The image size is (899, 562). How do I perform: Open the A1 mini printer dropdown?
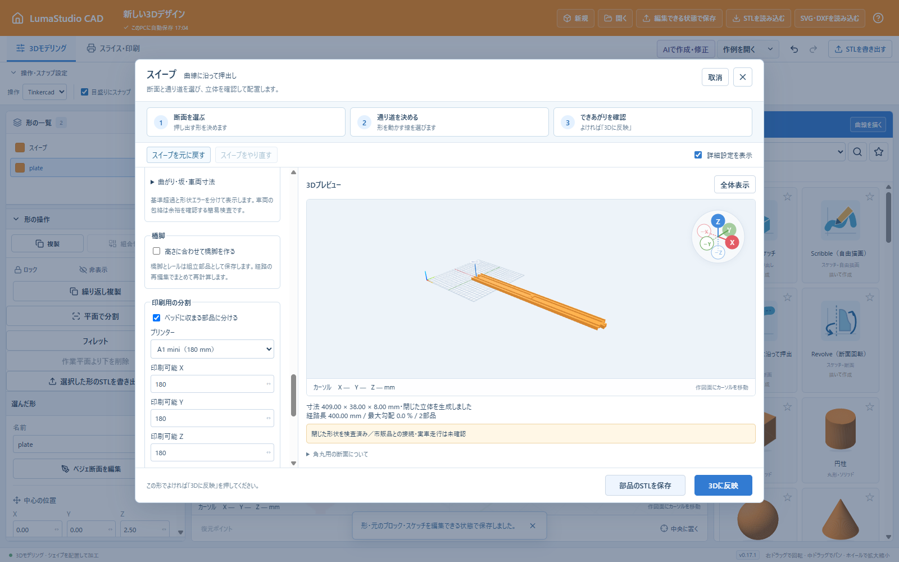(x=212, y=349)
